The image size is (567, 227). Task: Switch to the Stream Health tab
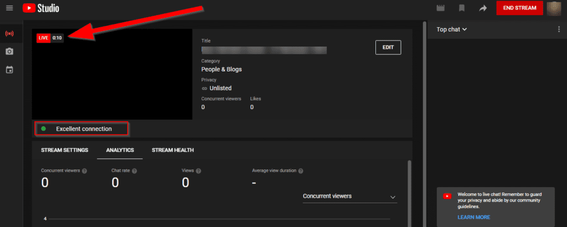click(x=173, y=150)
